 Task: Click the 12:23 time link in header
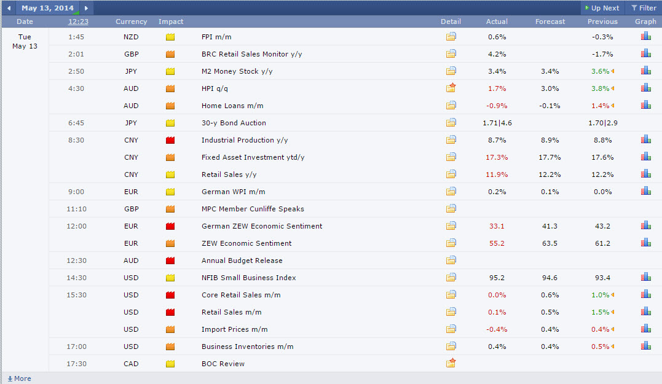coord(78,22)
